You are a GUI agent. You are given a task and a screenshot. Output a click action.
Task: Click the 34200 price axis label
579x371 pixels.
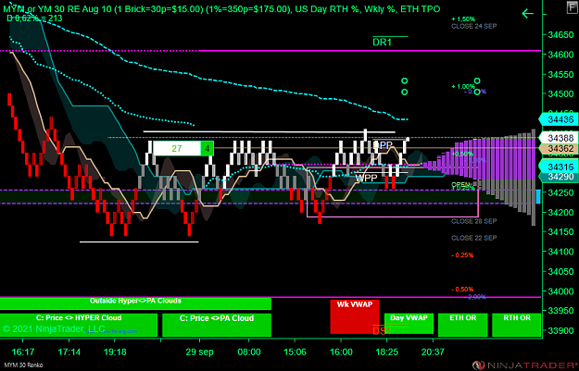(560, 213)
